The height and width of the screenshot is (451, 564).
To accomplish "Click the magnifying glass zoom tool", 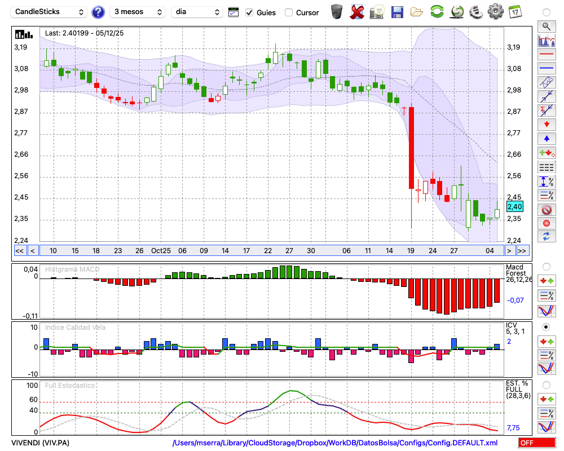I will [x=546, y=26].
